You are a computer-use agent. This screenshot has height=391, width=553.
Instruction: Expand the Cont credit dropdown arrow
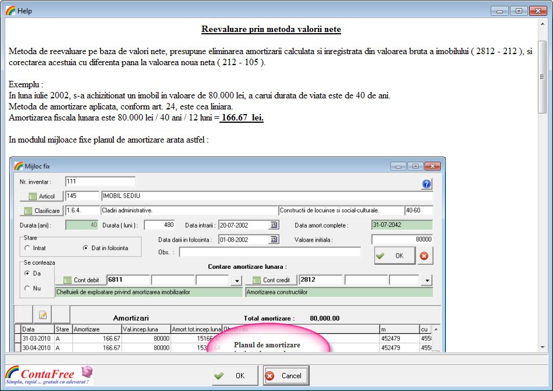(x=427, y=280)
